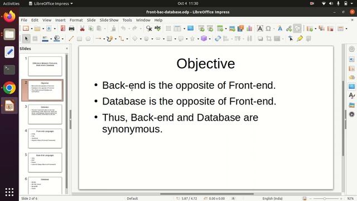
Task: Select slide 4 Front-end Languages thumbnail
Action: point(45,138)
